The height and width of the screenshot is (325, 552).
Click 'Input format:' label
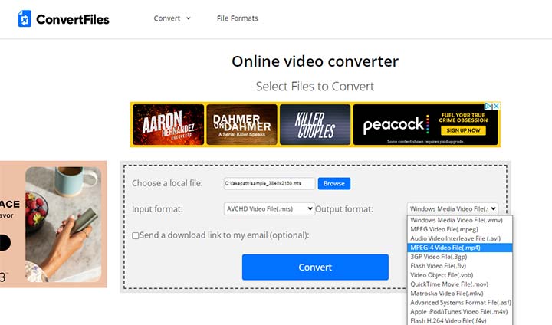pyautogui.click(x=157, y=209)
